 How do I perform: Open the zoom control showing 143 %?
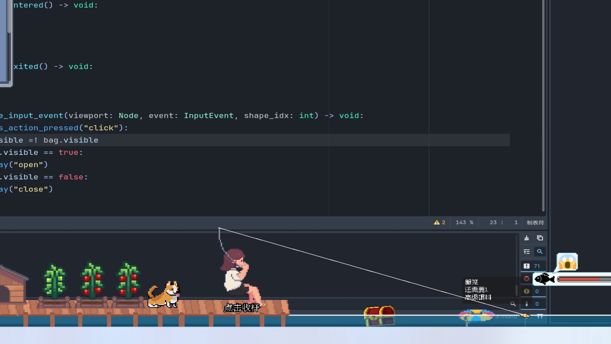(464, 222)
